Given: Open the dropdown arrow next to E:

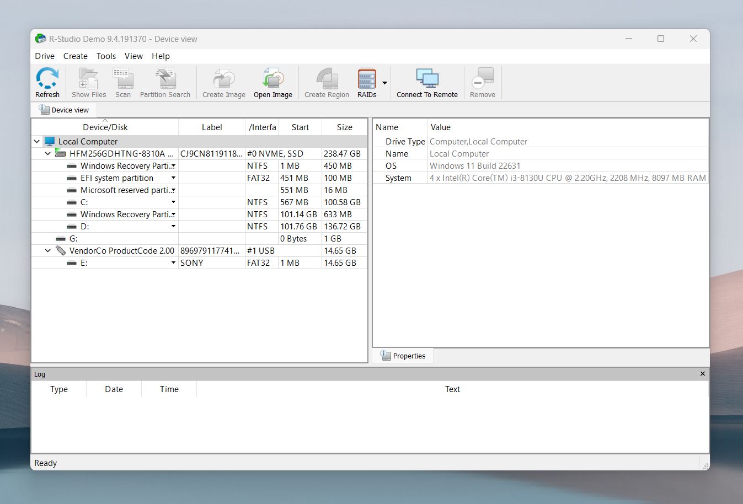Looking at the screenshot, I should point(173,263).
